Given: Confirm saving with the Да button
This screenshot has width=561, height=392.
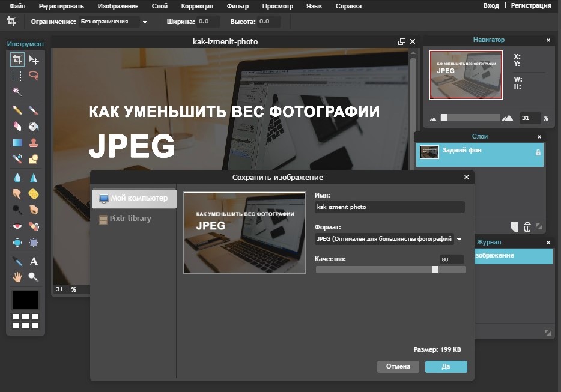Looking at the screenshot, I should [446, 366].
